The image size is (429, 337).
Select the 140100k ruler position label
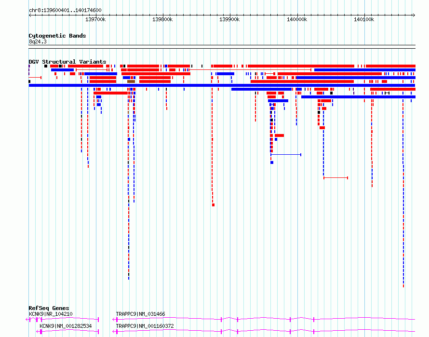(364, 19)
